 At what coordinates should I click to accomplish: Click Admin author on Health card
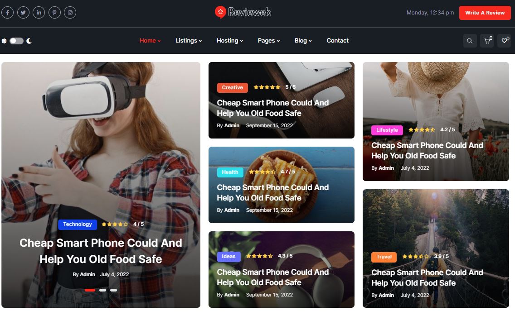click(232, 210)
